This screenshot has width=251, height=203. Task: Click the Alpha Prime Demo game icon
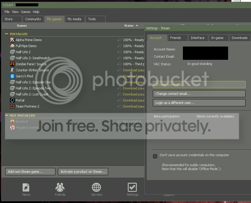click(x=12, y=40)
